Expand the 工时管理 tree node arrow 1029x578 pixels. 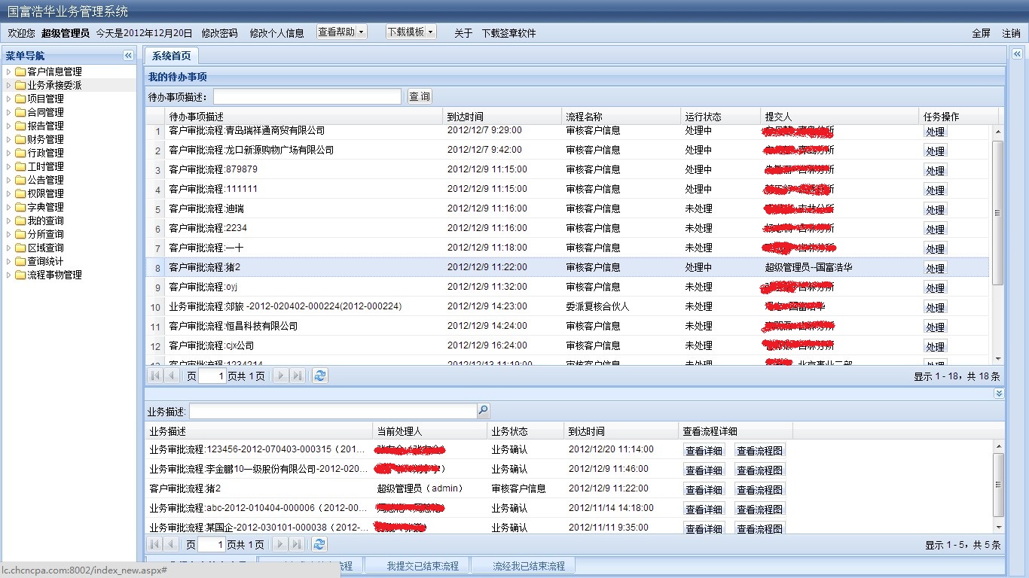coord(8,166)
